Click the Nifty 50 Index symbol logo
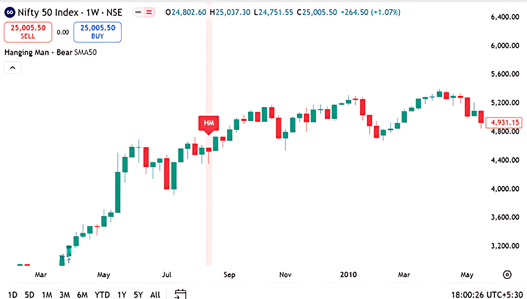Image resolution: width=527 pixels, height=299 pixels. tap(10, 12)
